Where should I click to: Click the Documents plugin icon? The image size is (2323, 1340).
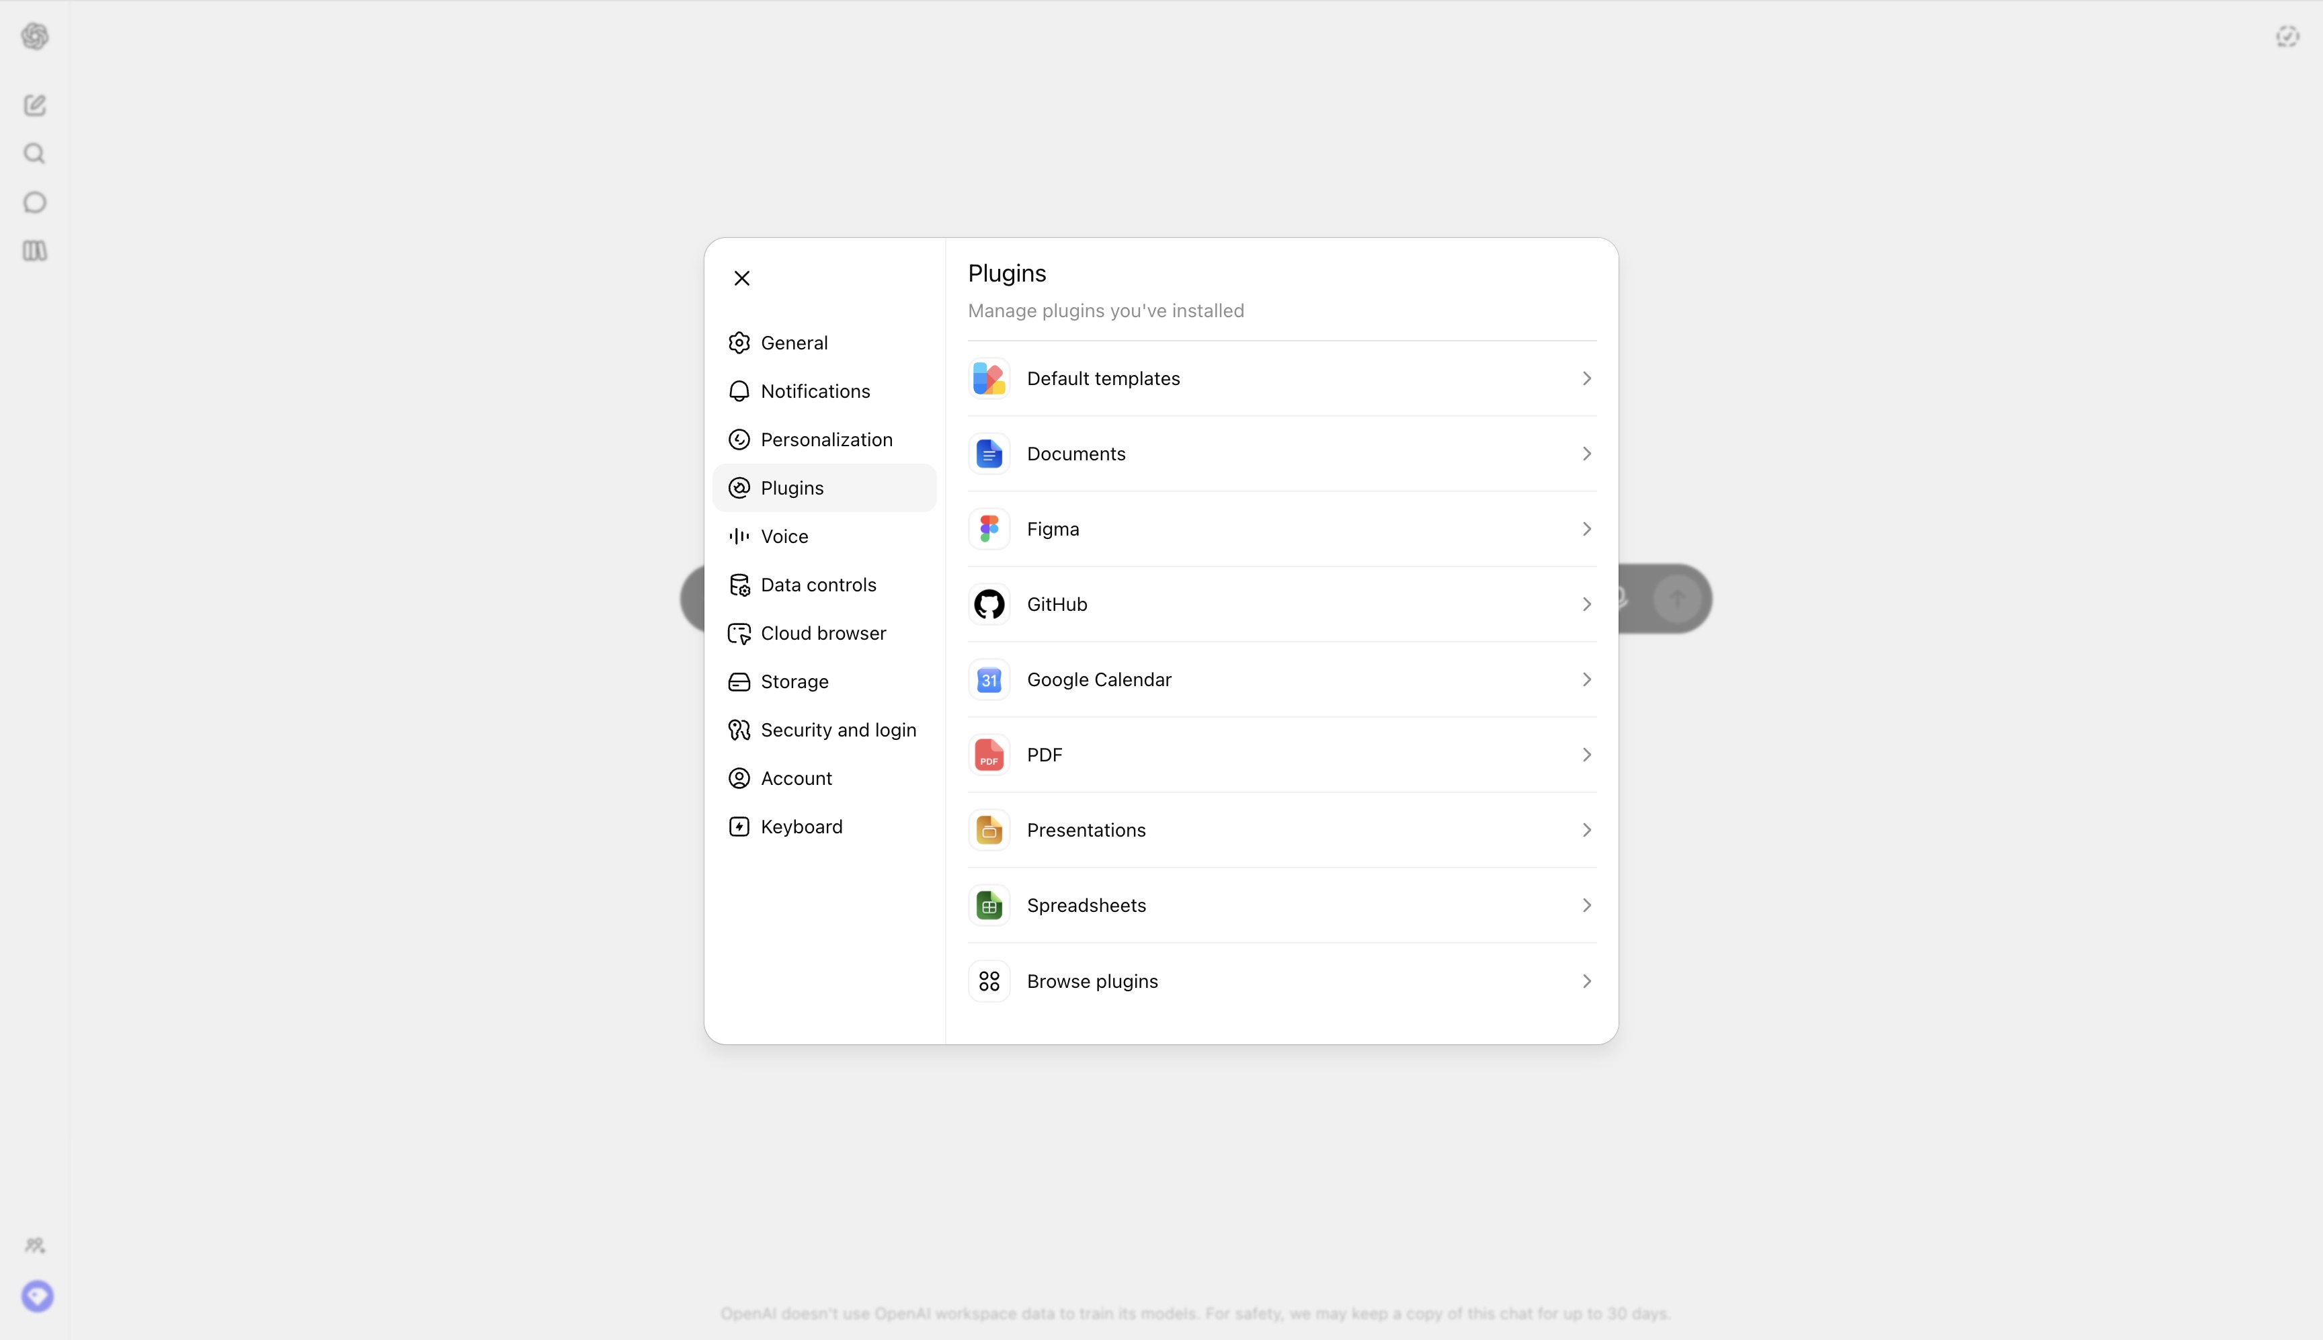pyautogui.click(x=989, y=454)
